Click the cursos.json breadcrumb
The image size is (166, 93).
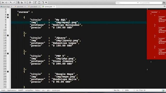tap(56, 90)
